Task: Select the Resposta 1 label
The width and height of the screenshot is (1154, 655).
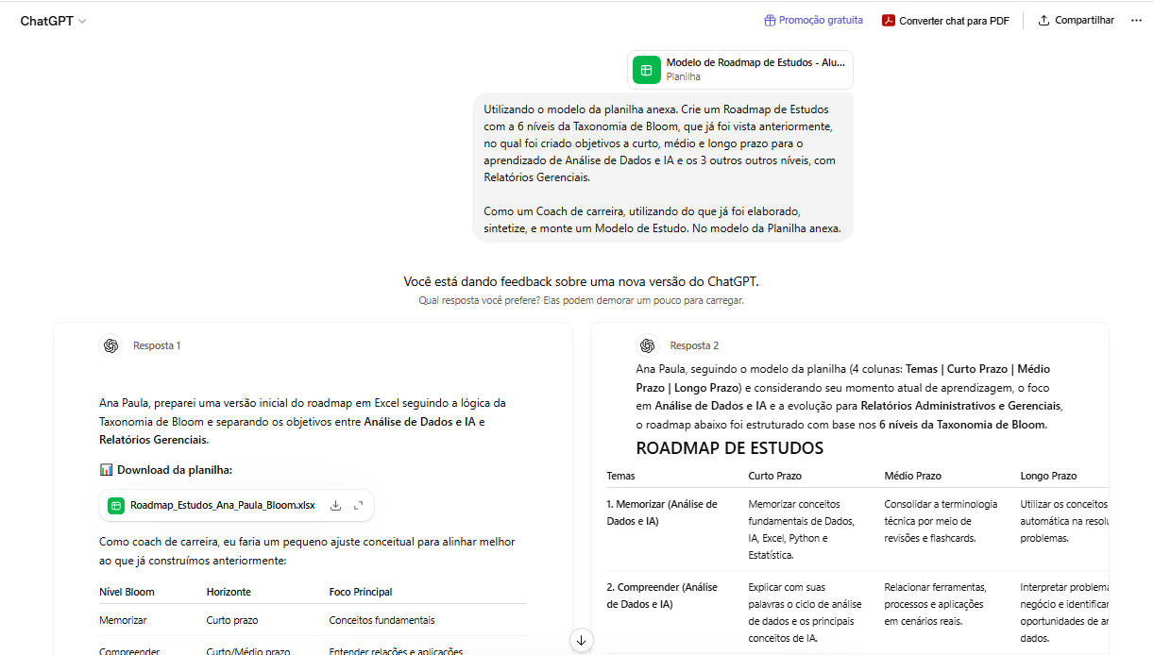Action: tap(157, 345)
